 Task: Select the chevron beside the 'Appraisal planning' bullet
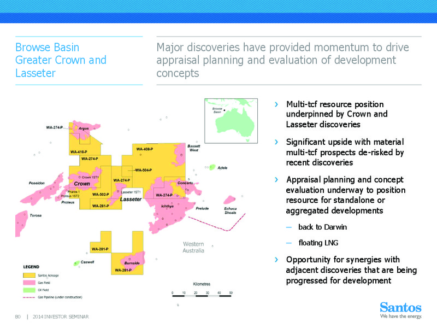pos(276,180)
